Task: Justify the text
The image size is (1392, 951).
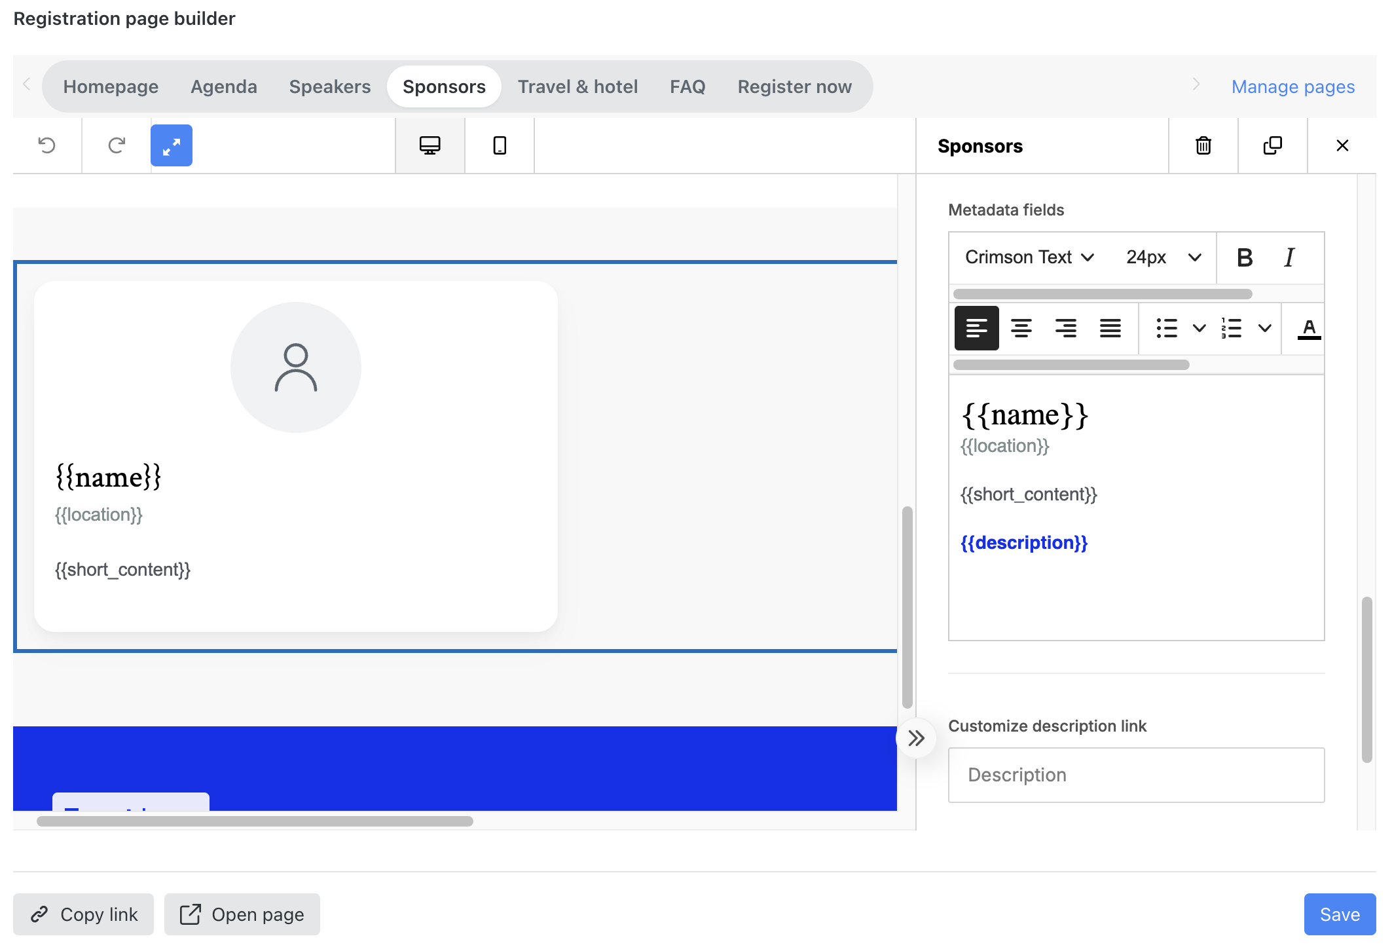Action: pyautogui.click(x=1110, y=328)
